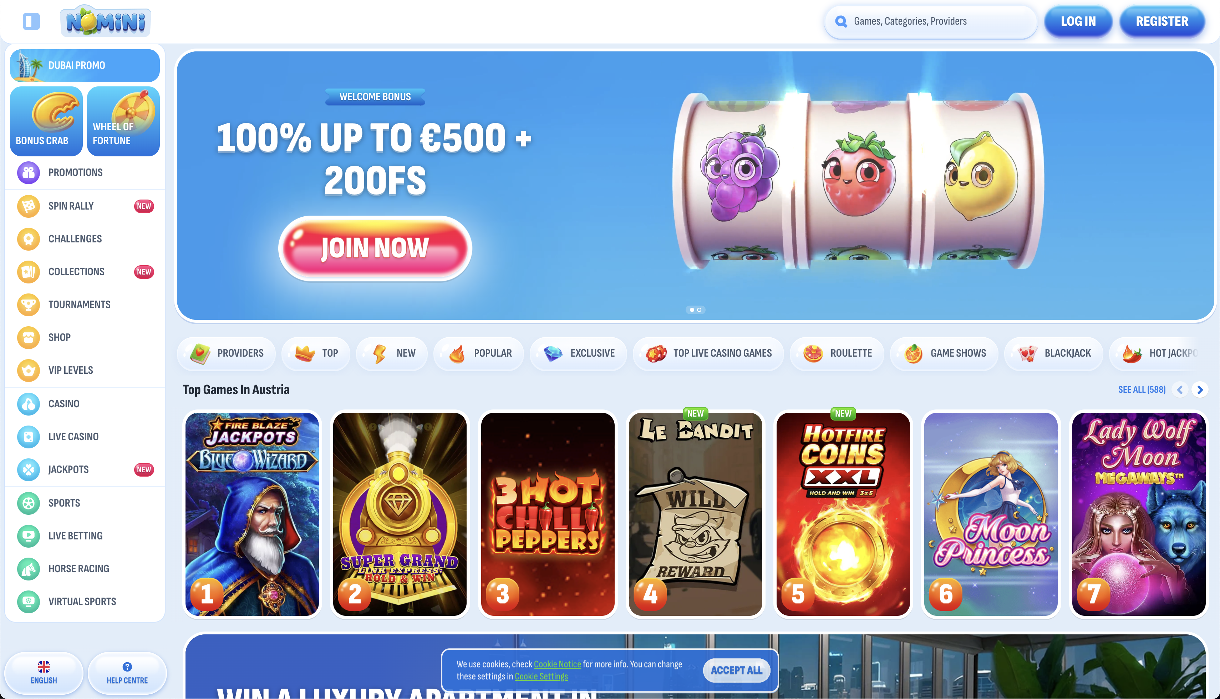Select the first banner slide dot
The height and width of the screenshot is (699, 1220).
pos(692,310)
